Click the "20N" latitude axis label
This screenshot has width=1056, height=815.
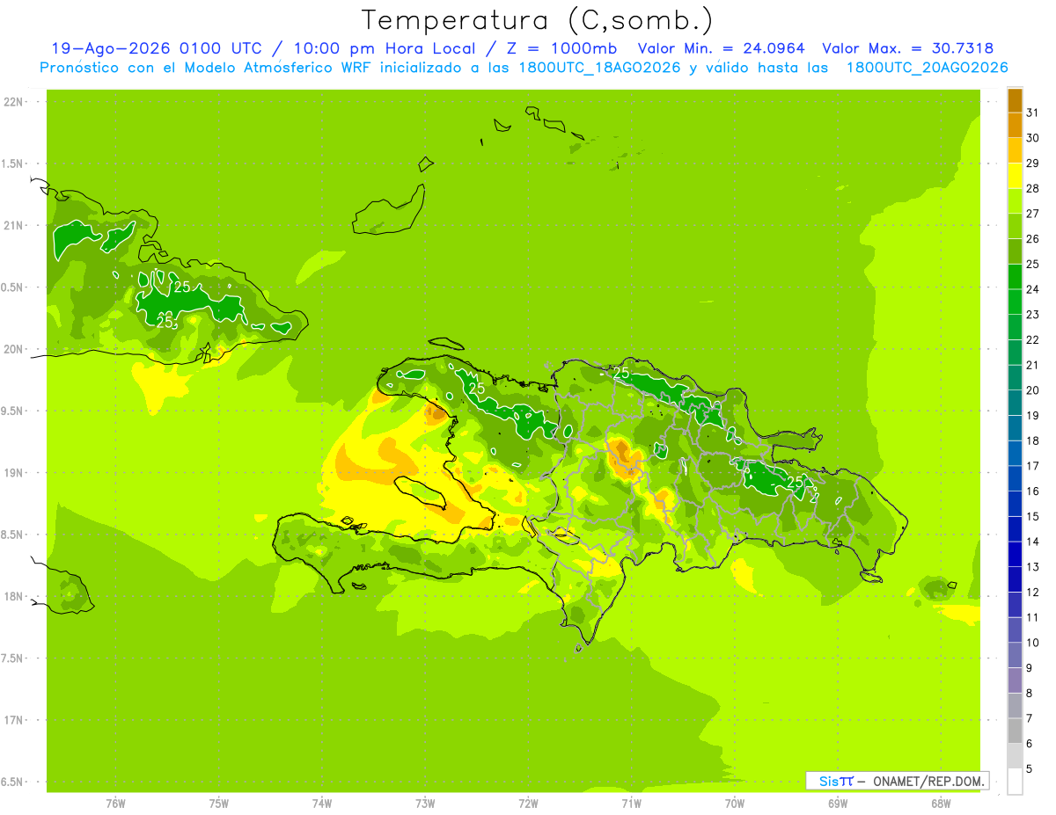click(x=14, y=349)
